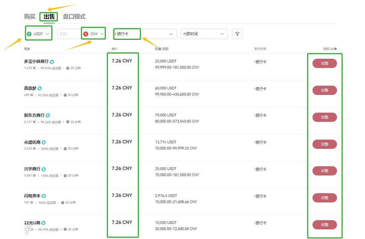
Task: Switch to 盘口模式 tab
Action: pos(74,16)
